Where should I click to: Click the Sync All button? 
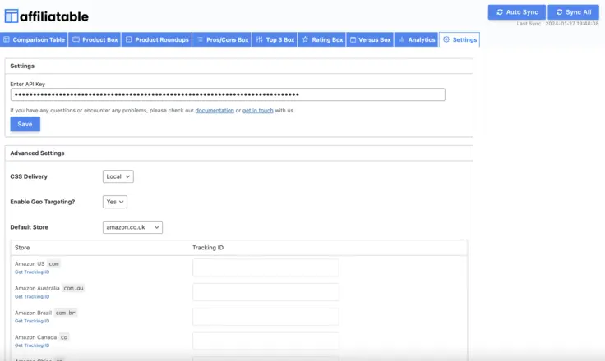[574, 12]
